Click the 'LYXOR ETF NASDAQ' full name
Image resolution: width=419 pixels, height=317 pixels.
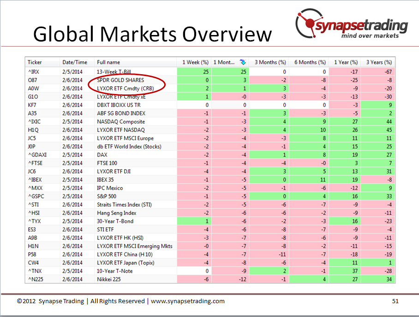pos(121,129)
